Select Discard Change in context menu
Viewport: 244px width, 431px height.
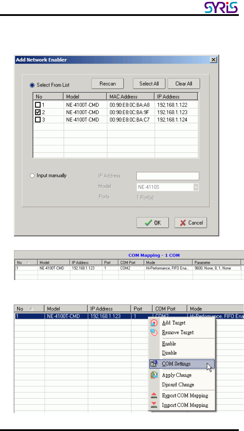click(x=178, y=385)
